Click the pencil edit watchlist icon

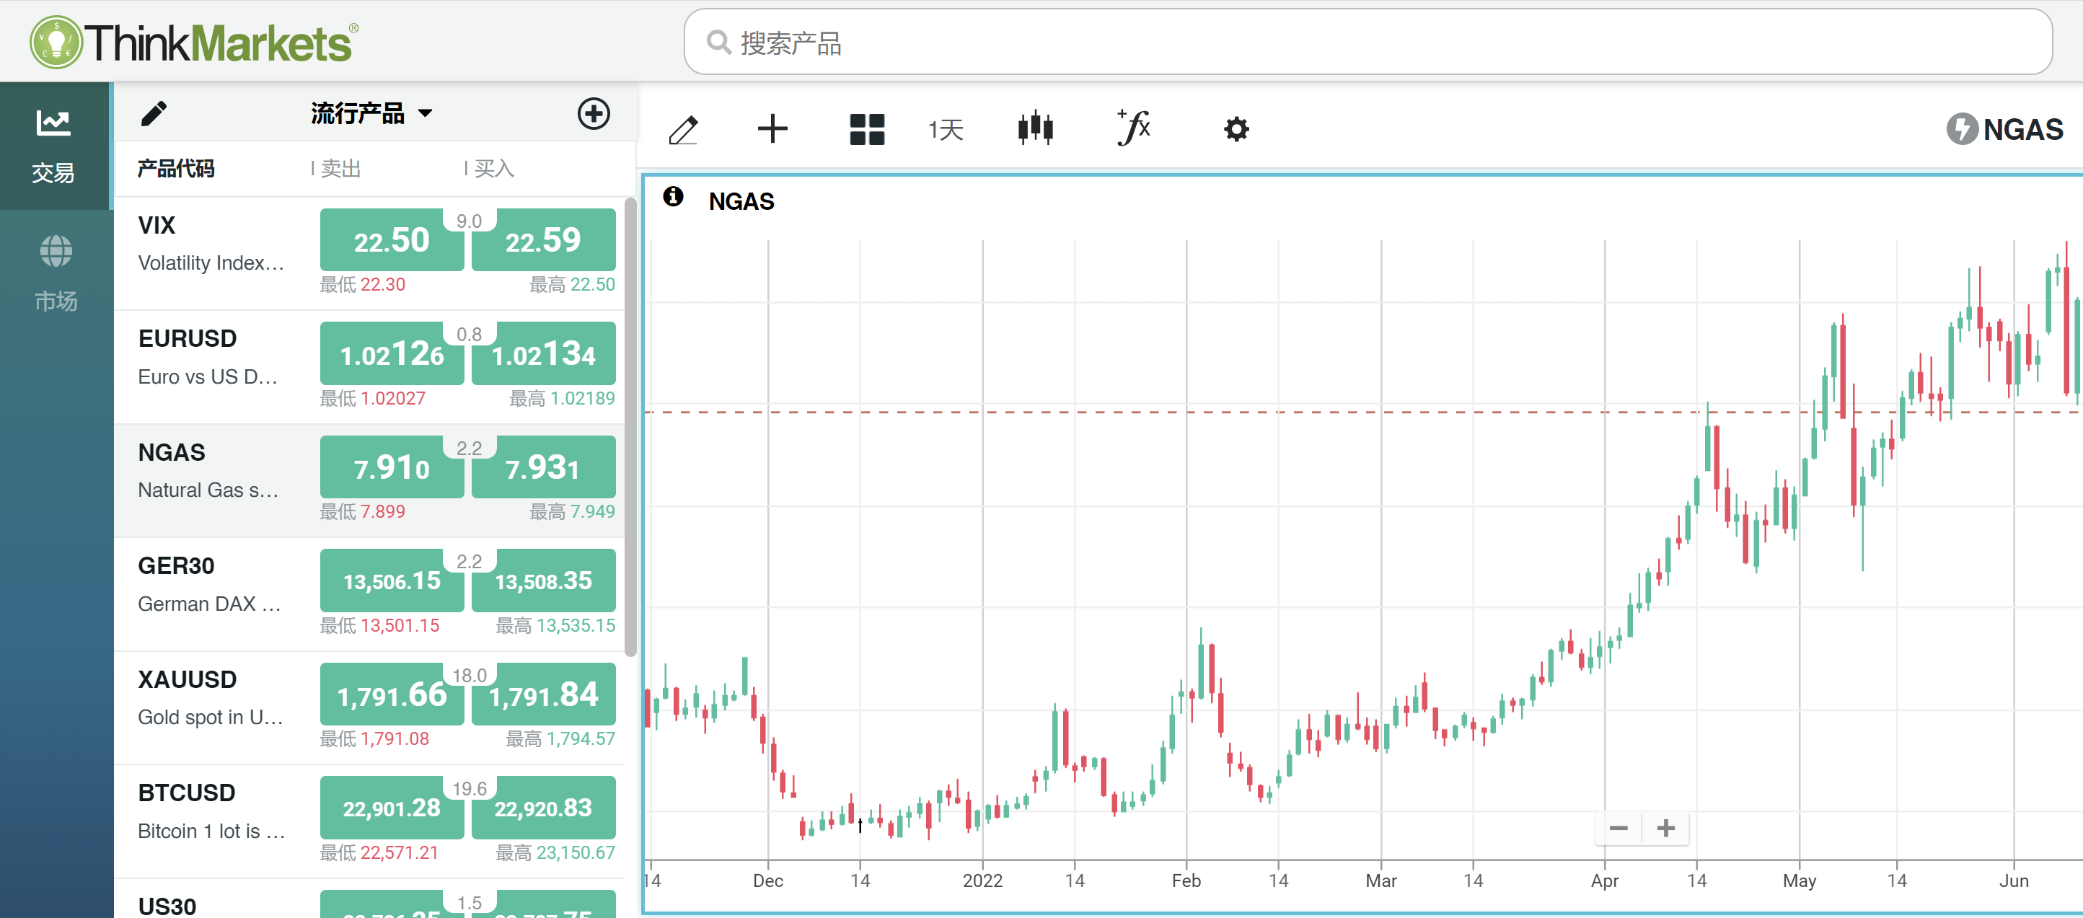pyautogui.click(x=154, y=113)
